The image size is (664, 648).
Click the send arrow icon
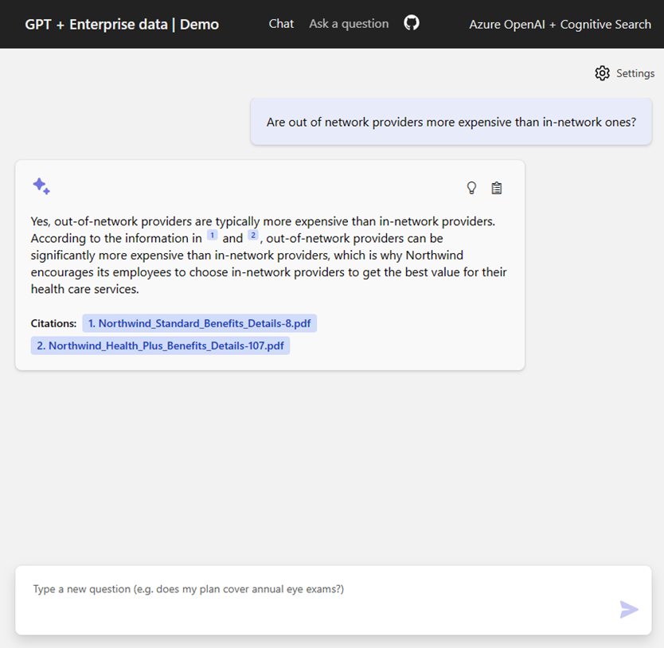(x=629, y=610)
